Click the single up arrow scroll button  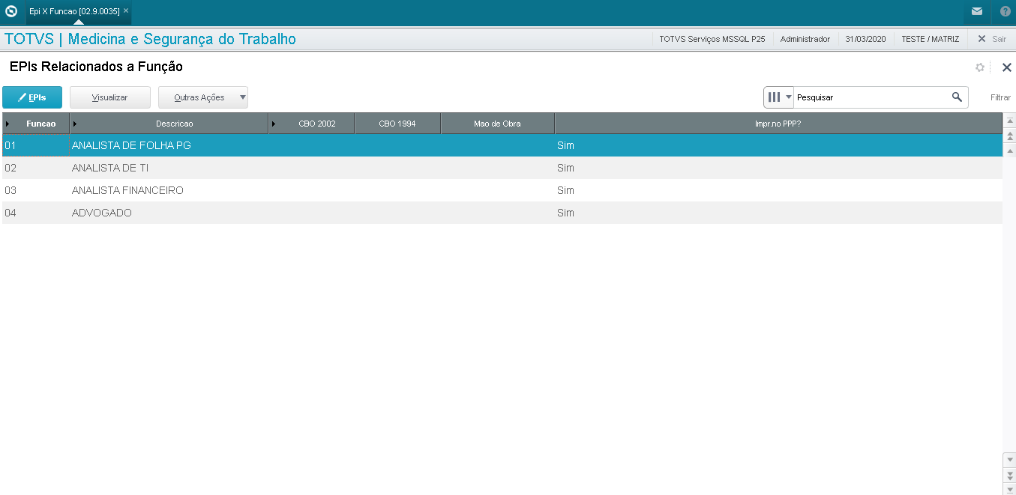pyautogui.click(x=1010, y=151)
